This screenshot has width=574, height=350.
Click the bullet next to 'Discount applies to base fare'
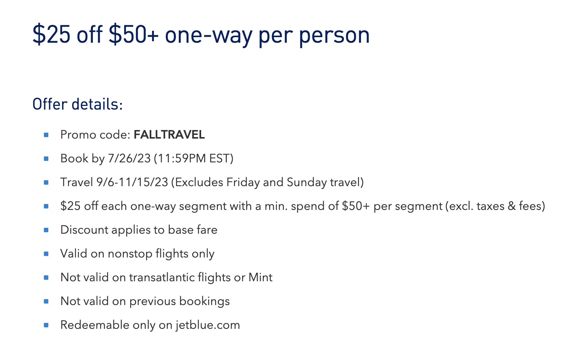click(46, 230)
